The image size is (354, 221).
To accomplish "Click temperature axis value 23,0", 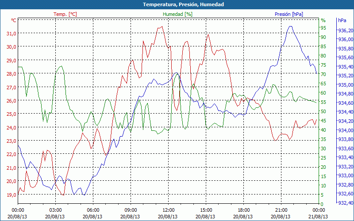I will pyautogui.click(x=12, y=141).
